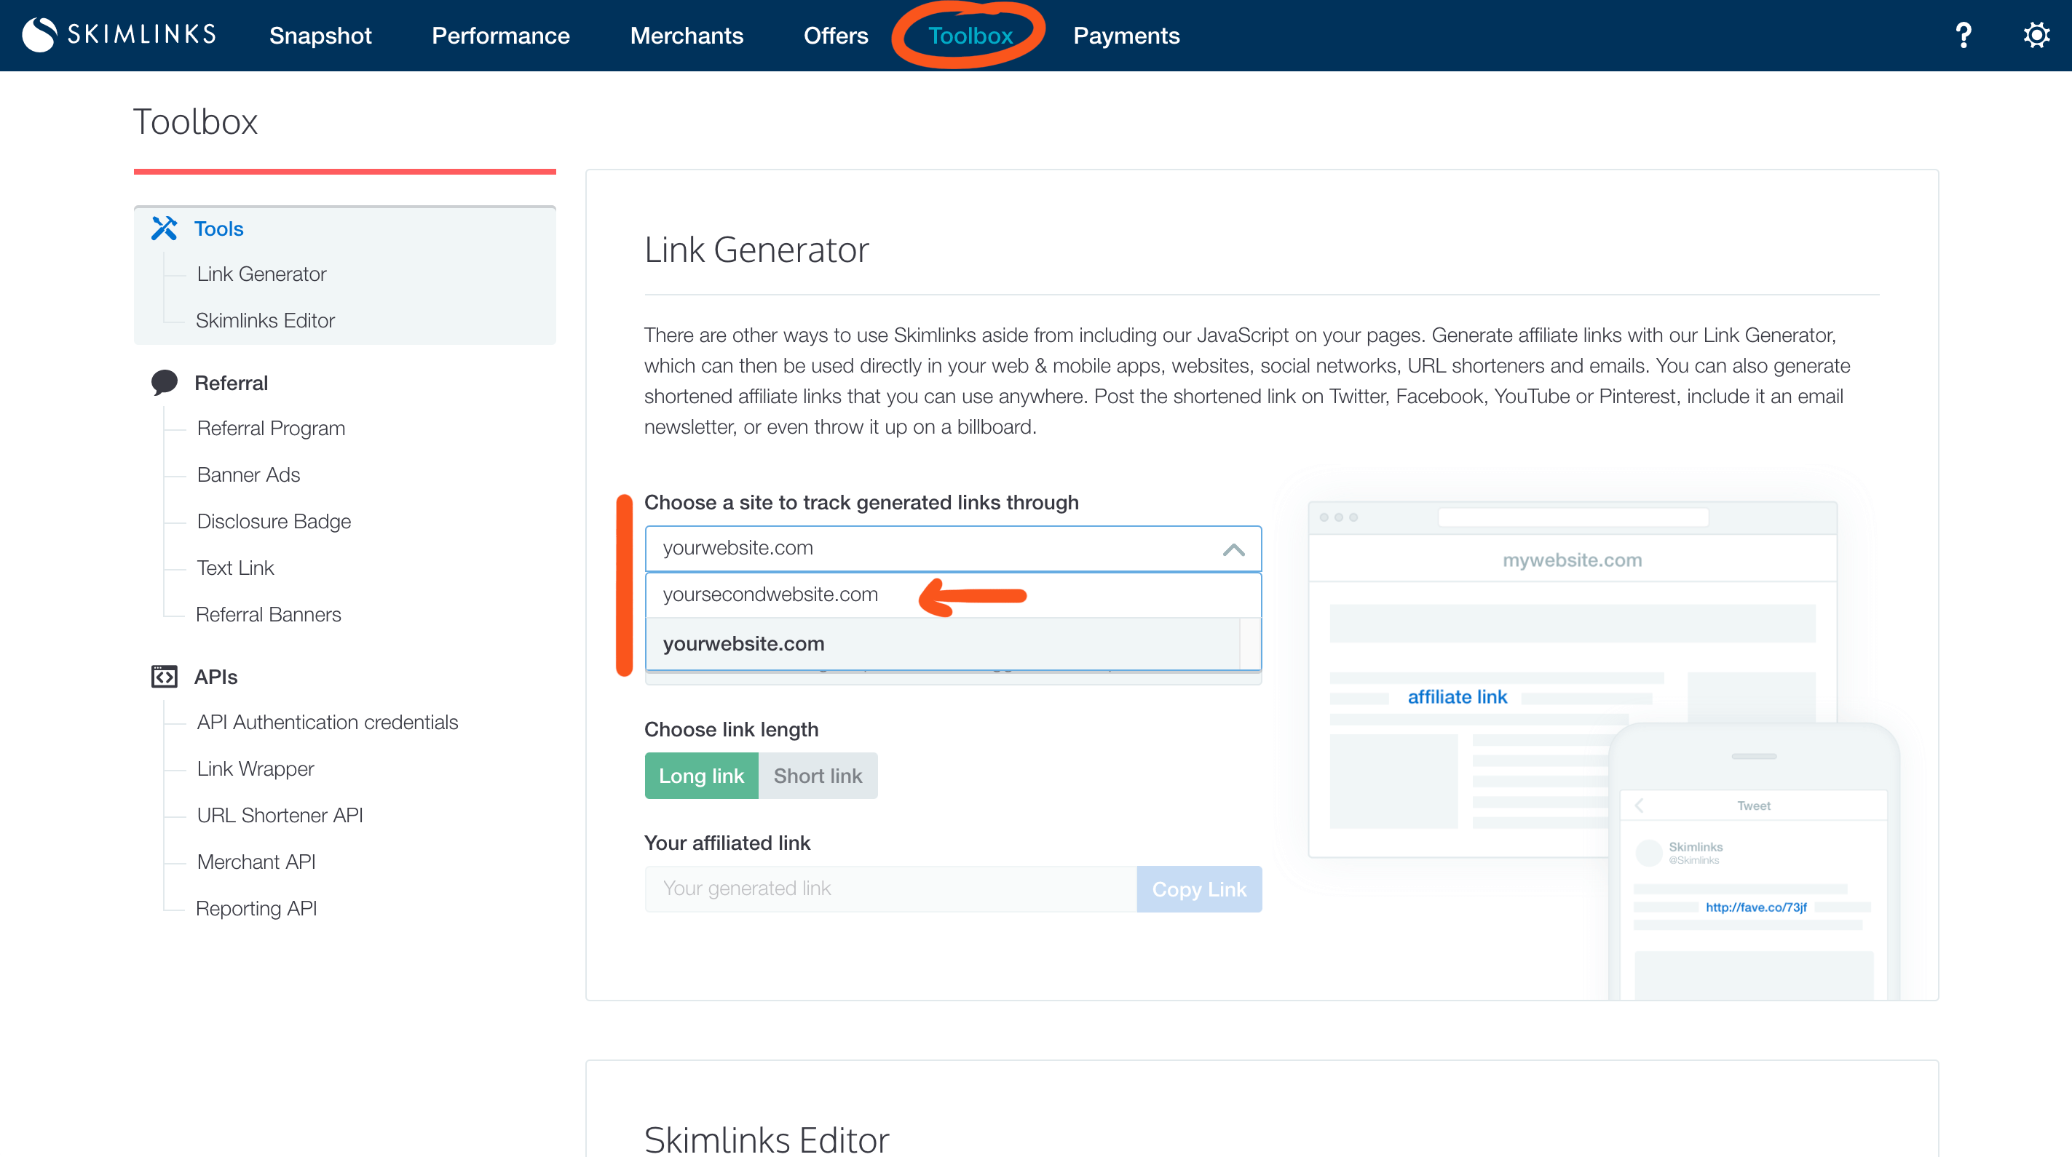Click the Referral speech bubble icon
2072x1157 pixels.
click(164, 383)
